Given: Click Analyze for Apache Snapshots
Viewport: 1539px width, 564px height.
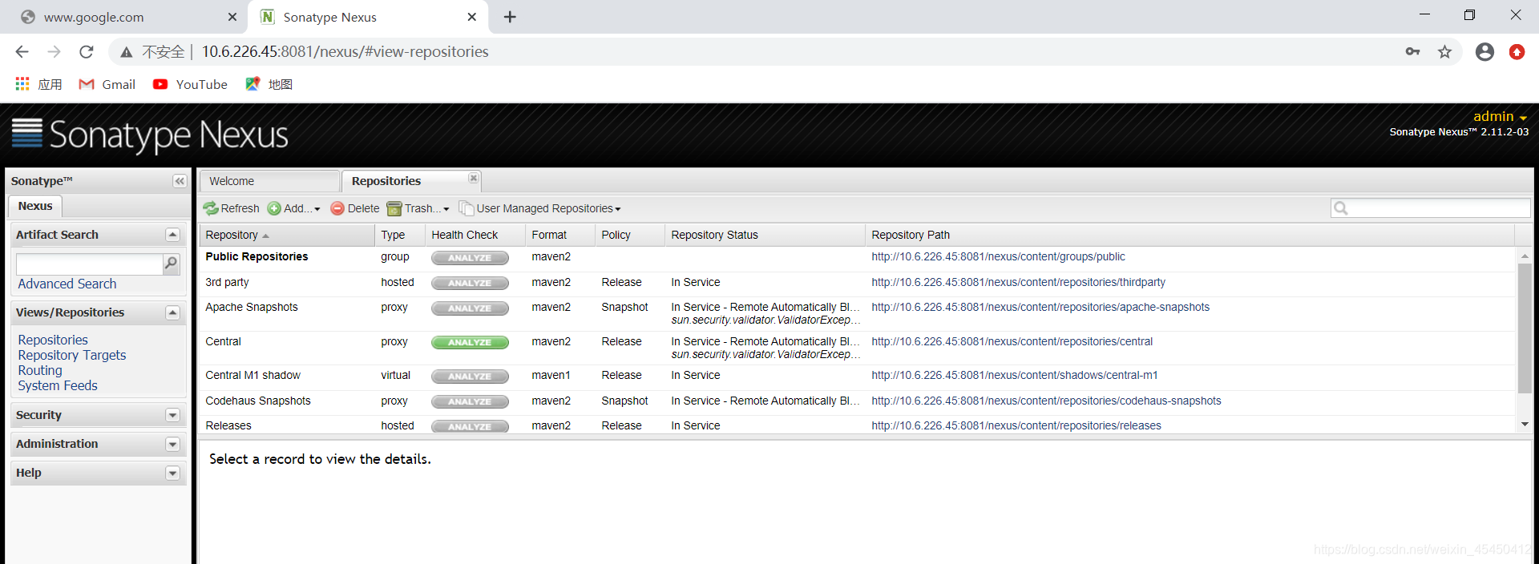Looking at the screenshot, I should click(x=470, y=308).
